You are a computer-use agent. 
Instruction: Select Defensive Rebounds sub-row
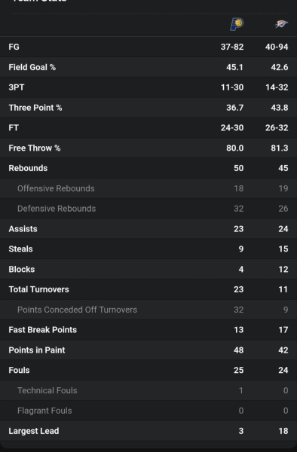(148, 209)
